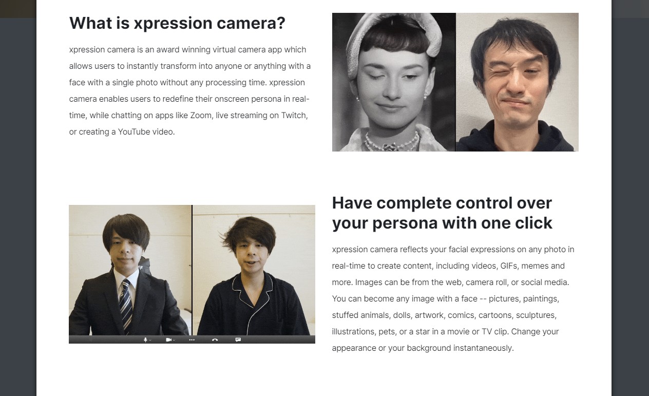Click the 'What is xpression camera?' heading
This screenshot has width=649, height=396.
coord(177,23)
